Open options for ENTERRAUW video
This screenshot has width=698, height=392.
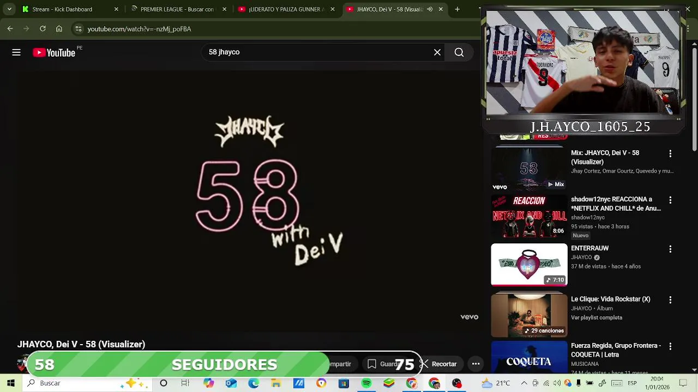(x=670, y=249)
